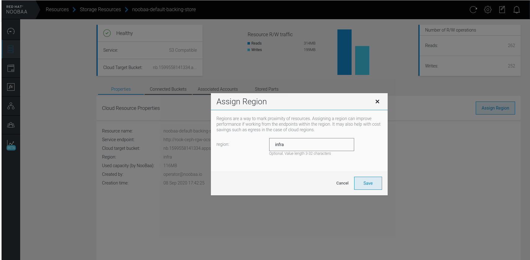This screenshot has width=530, height=260.
Task: Open the Accounts people icon in sidebar
Action: (11, 125)
